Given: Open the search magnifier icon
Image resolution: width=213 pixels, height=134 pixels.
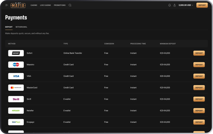Looking at the screenshot, I should pyautogui.click(x=70, y=5).
